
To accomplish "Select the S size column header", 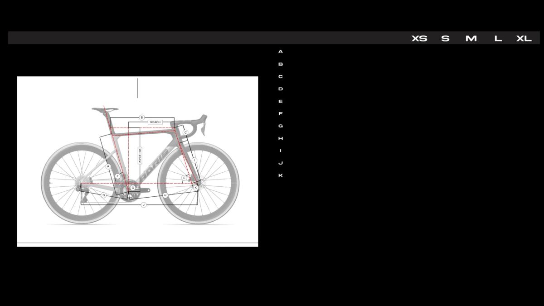I will click(x=445, y=39).
